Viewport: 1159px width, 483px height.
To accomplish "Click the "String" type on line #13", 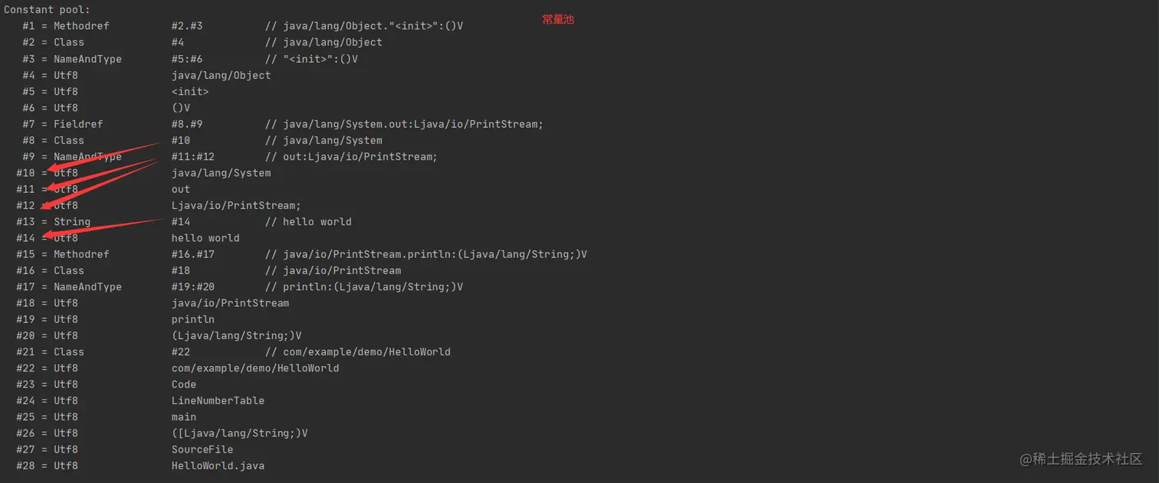I will (72, 222).
